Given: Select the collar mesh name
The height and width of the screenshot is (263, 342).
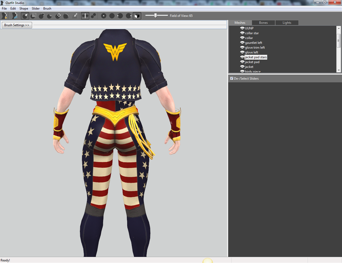Looking at the screenshot, I should (249, 38).
